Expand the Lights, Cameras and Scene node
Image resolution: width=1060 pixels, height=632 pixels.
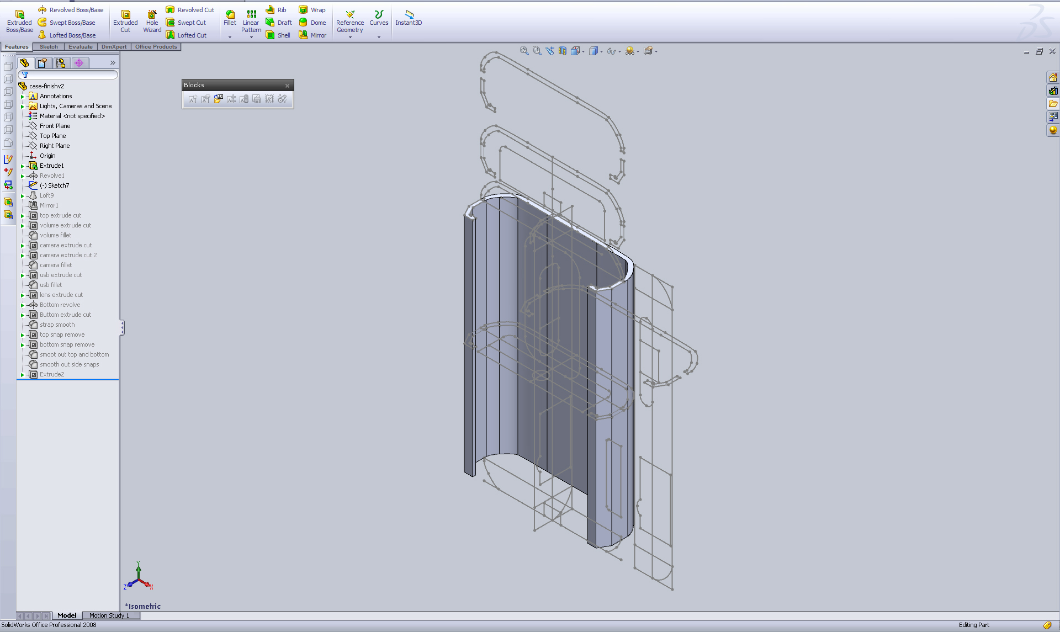(23, 105)
